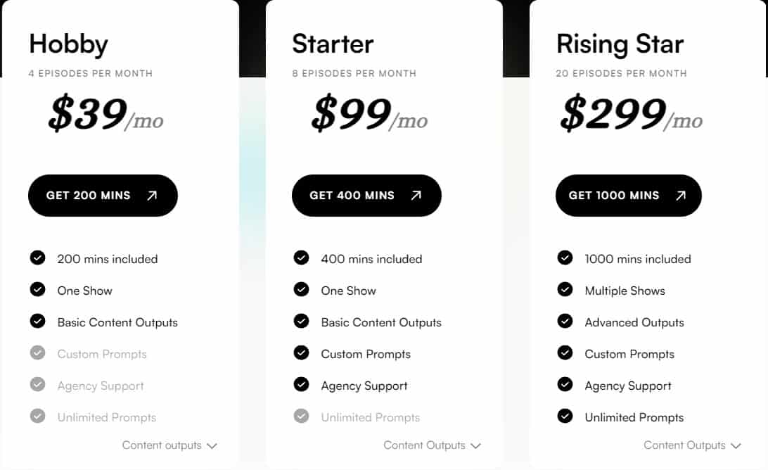Click the checkmark beside Basic Content Outputs in Hobby
The width and height of the screenshot is (768, 470).
point(37,322)
